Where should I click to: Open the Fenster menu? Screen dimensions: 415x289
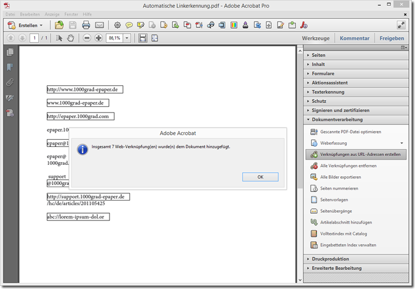(x=71, y=15)
